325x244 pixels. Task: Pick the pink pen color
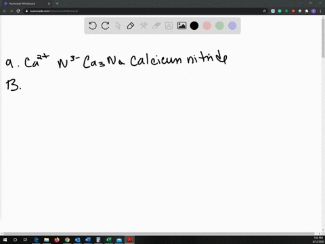click(207, 26)
